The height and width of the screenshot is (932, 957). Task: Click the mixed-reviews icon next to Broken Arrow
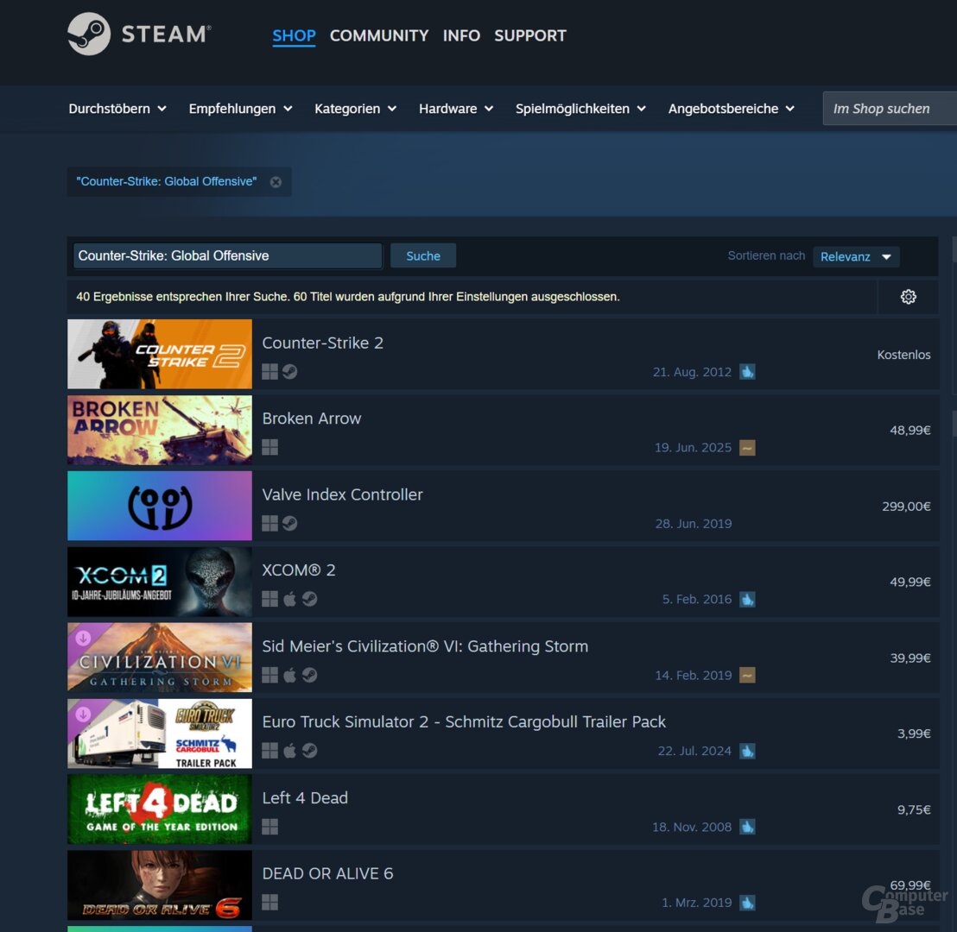tap(747, 447)
